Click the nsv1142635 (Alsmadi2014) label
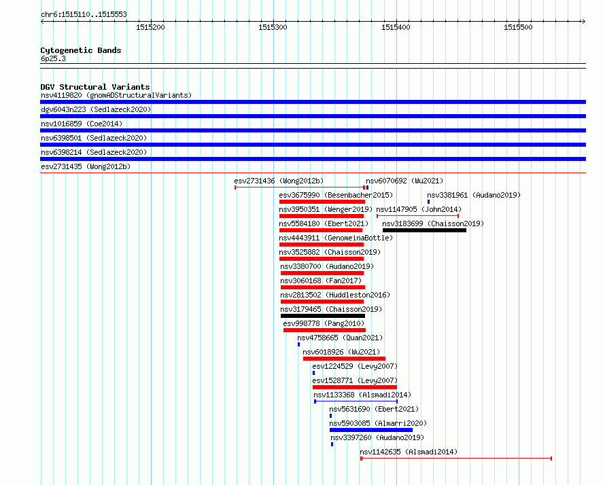The image size is (605, 485). pyautogui.click(x=409, y=452)
